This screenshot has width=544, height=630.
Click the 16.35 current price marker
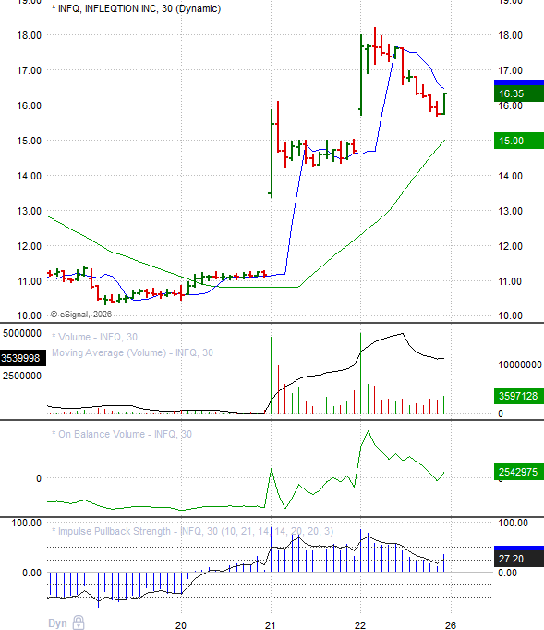519,93
